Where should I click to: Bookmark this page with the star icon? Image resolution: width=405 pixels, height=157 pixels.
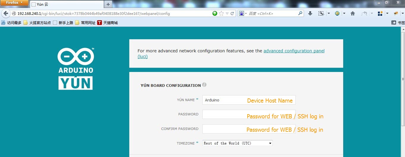click(x=221, y=13)
